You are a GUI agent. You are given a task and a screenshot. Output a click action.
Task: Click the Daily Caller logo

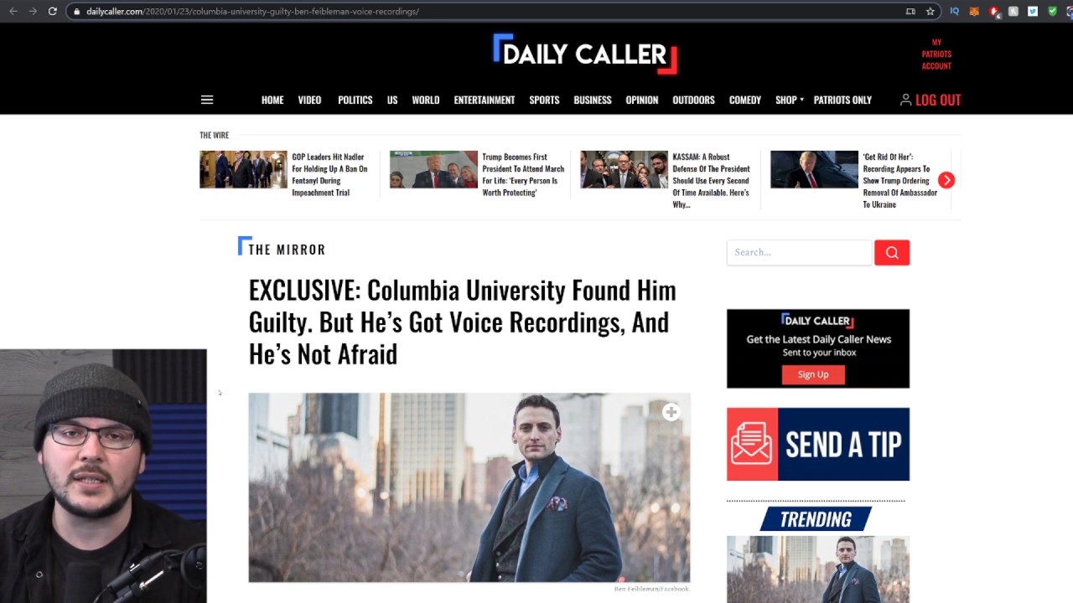click(x=584, y=54)
